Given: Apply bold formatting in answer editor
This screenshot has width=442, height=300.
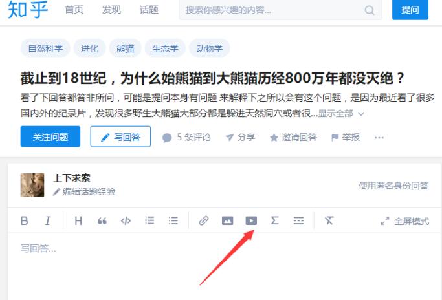Looking at the screenshot, I should tap(25, 220).
